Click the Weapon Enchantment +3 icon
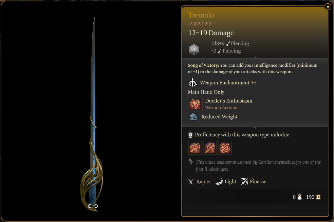Viewport: 334px width, 222px height. 192,82
